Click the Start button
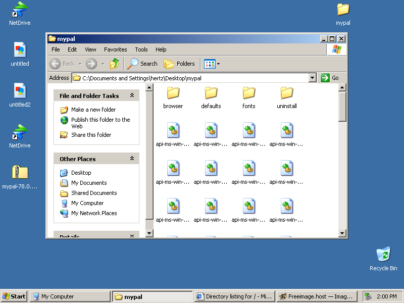 click(14, 296)
